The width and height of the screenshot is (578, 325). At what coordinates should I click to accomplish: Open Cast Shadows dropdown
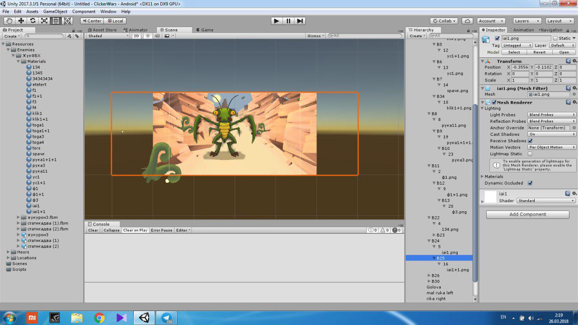(x=552, y=134)
